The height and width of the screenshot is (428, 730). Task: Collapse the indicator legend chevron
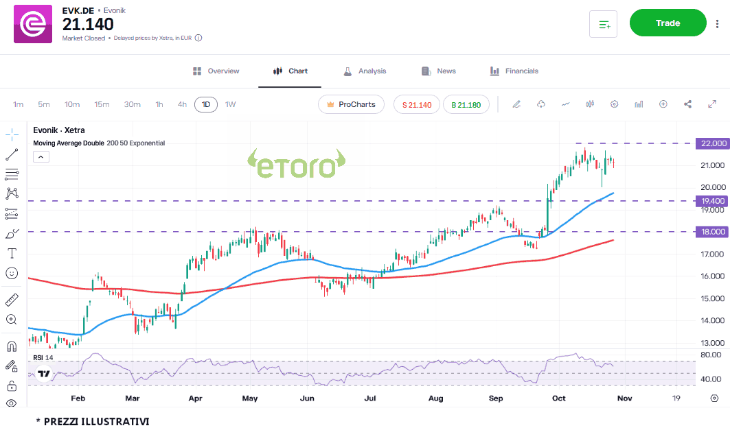(x=41, y=157)
